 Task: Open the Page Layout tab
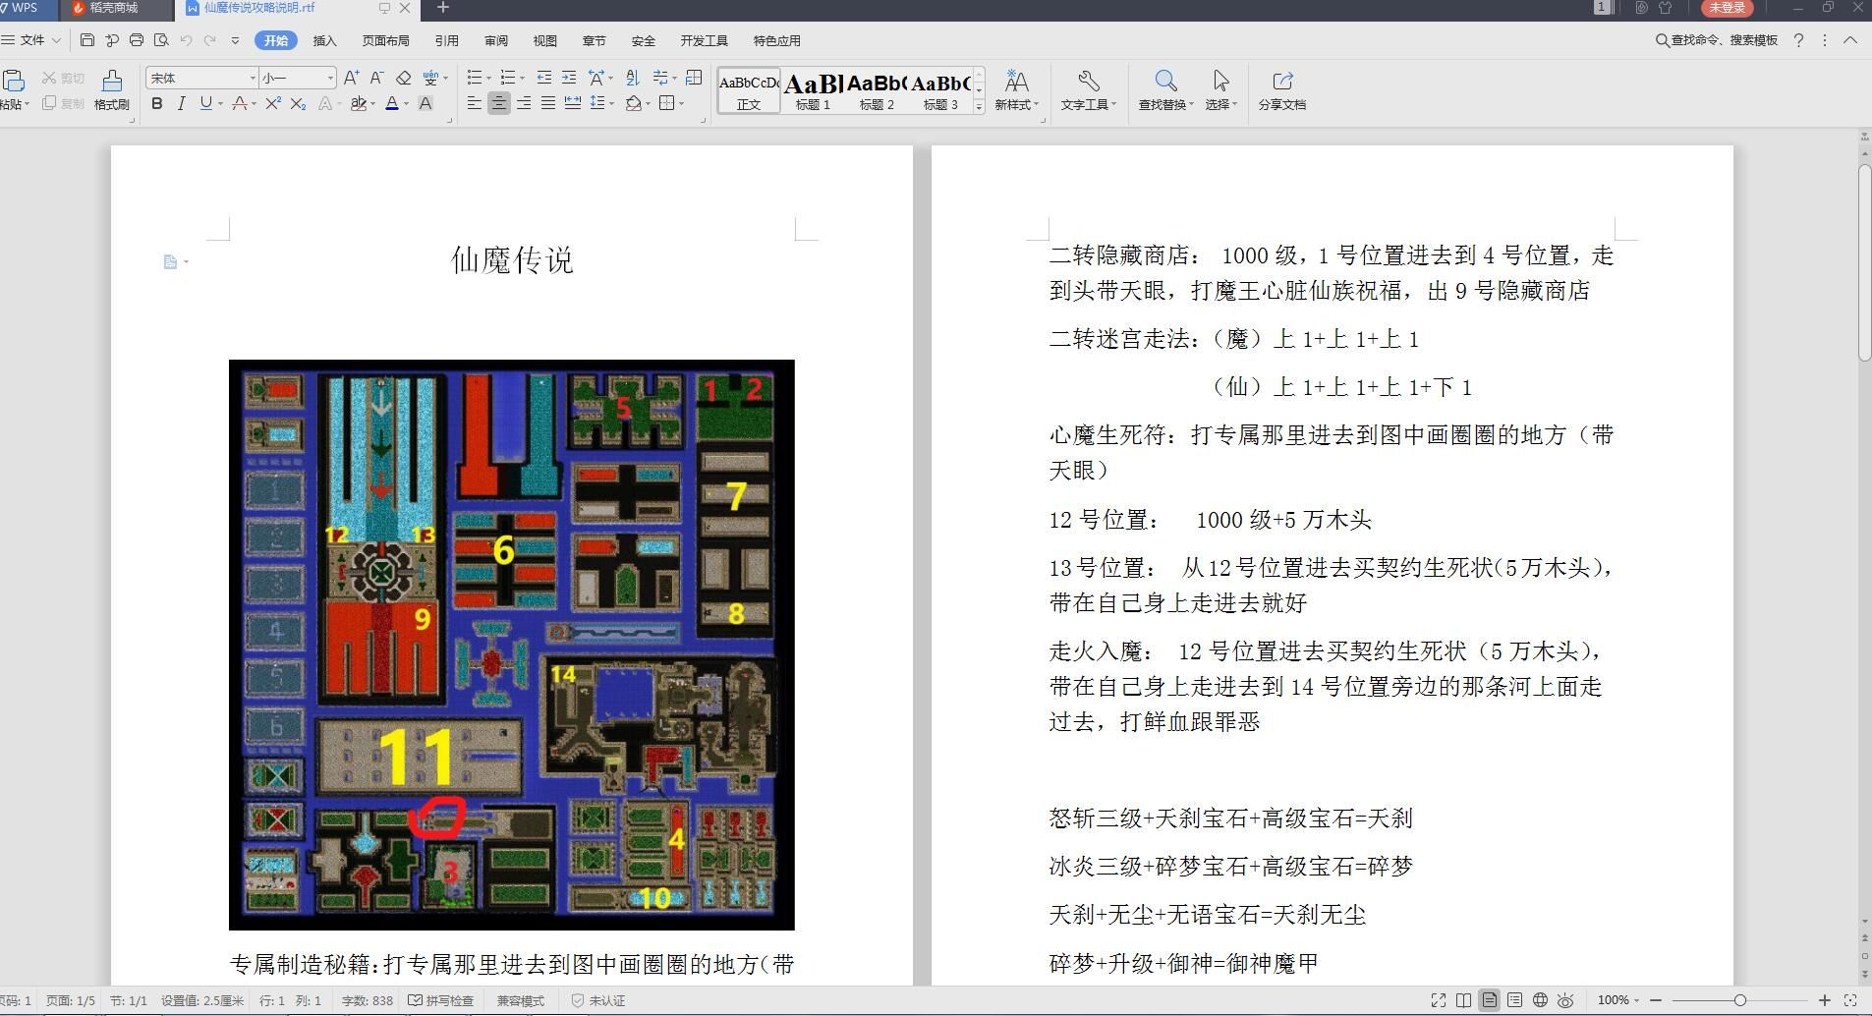tap(385, 40)
